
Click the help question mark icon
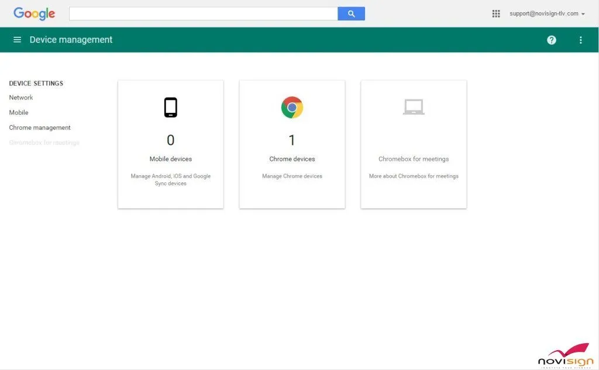[551, 40]
